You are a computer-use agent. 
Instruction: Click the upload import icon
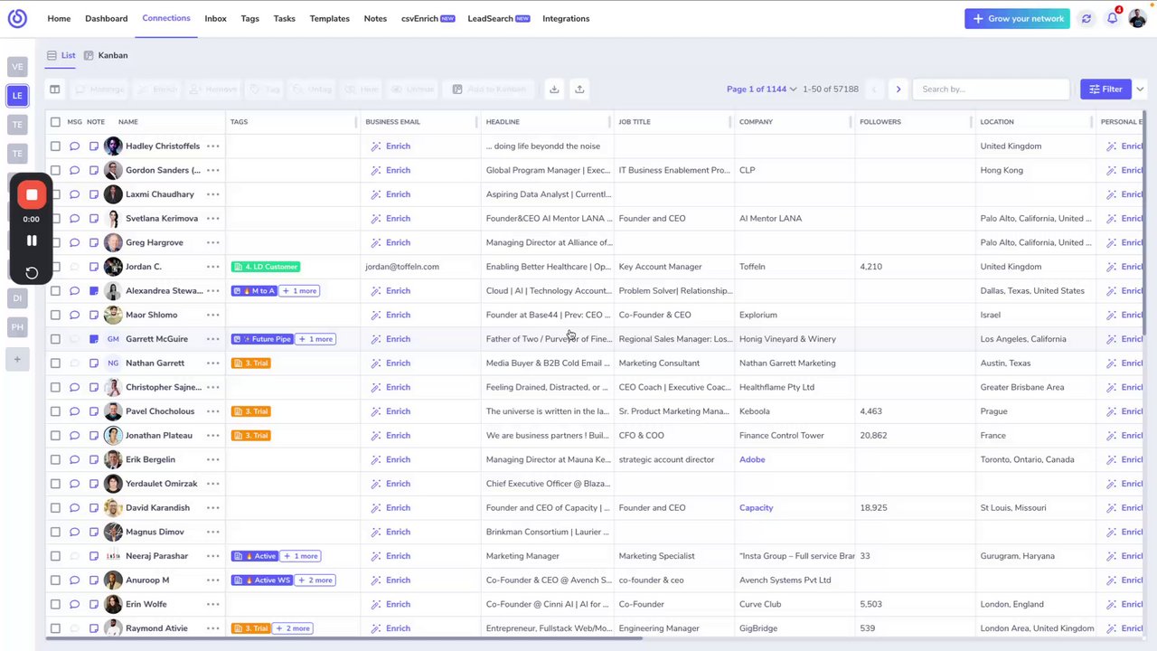coord(579,89)
